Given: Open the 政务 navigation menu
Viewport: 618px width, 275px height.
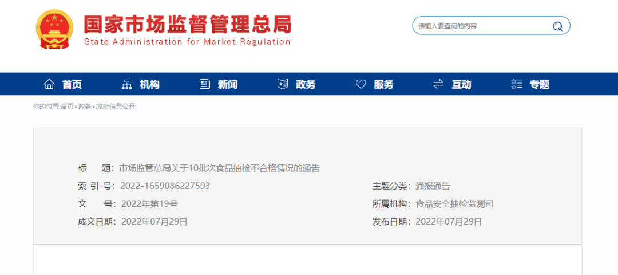Looking at the screenshot, I should click(x=306, y=84).
